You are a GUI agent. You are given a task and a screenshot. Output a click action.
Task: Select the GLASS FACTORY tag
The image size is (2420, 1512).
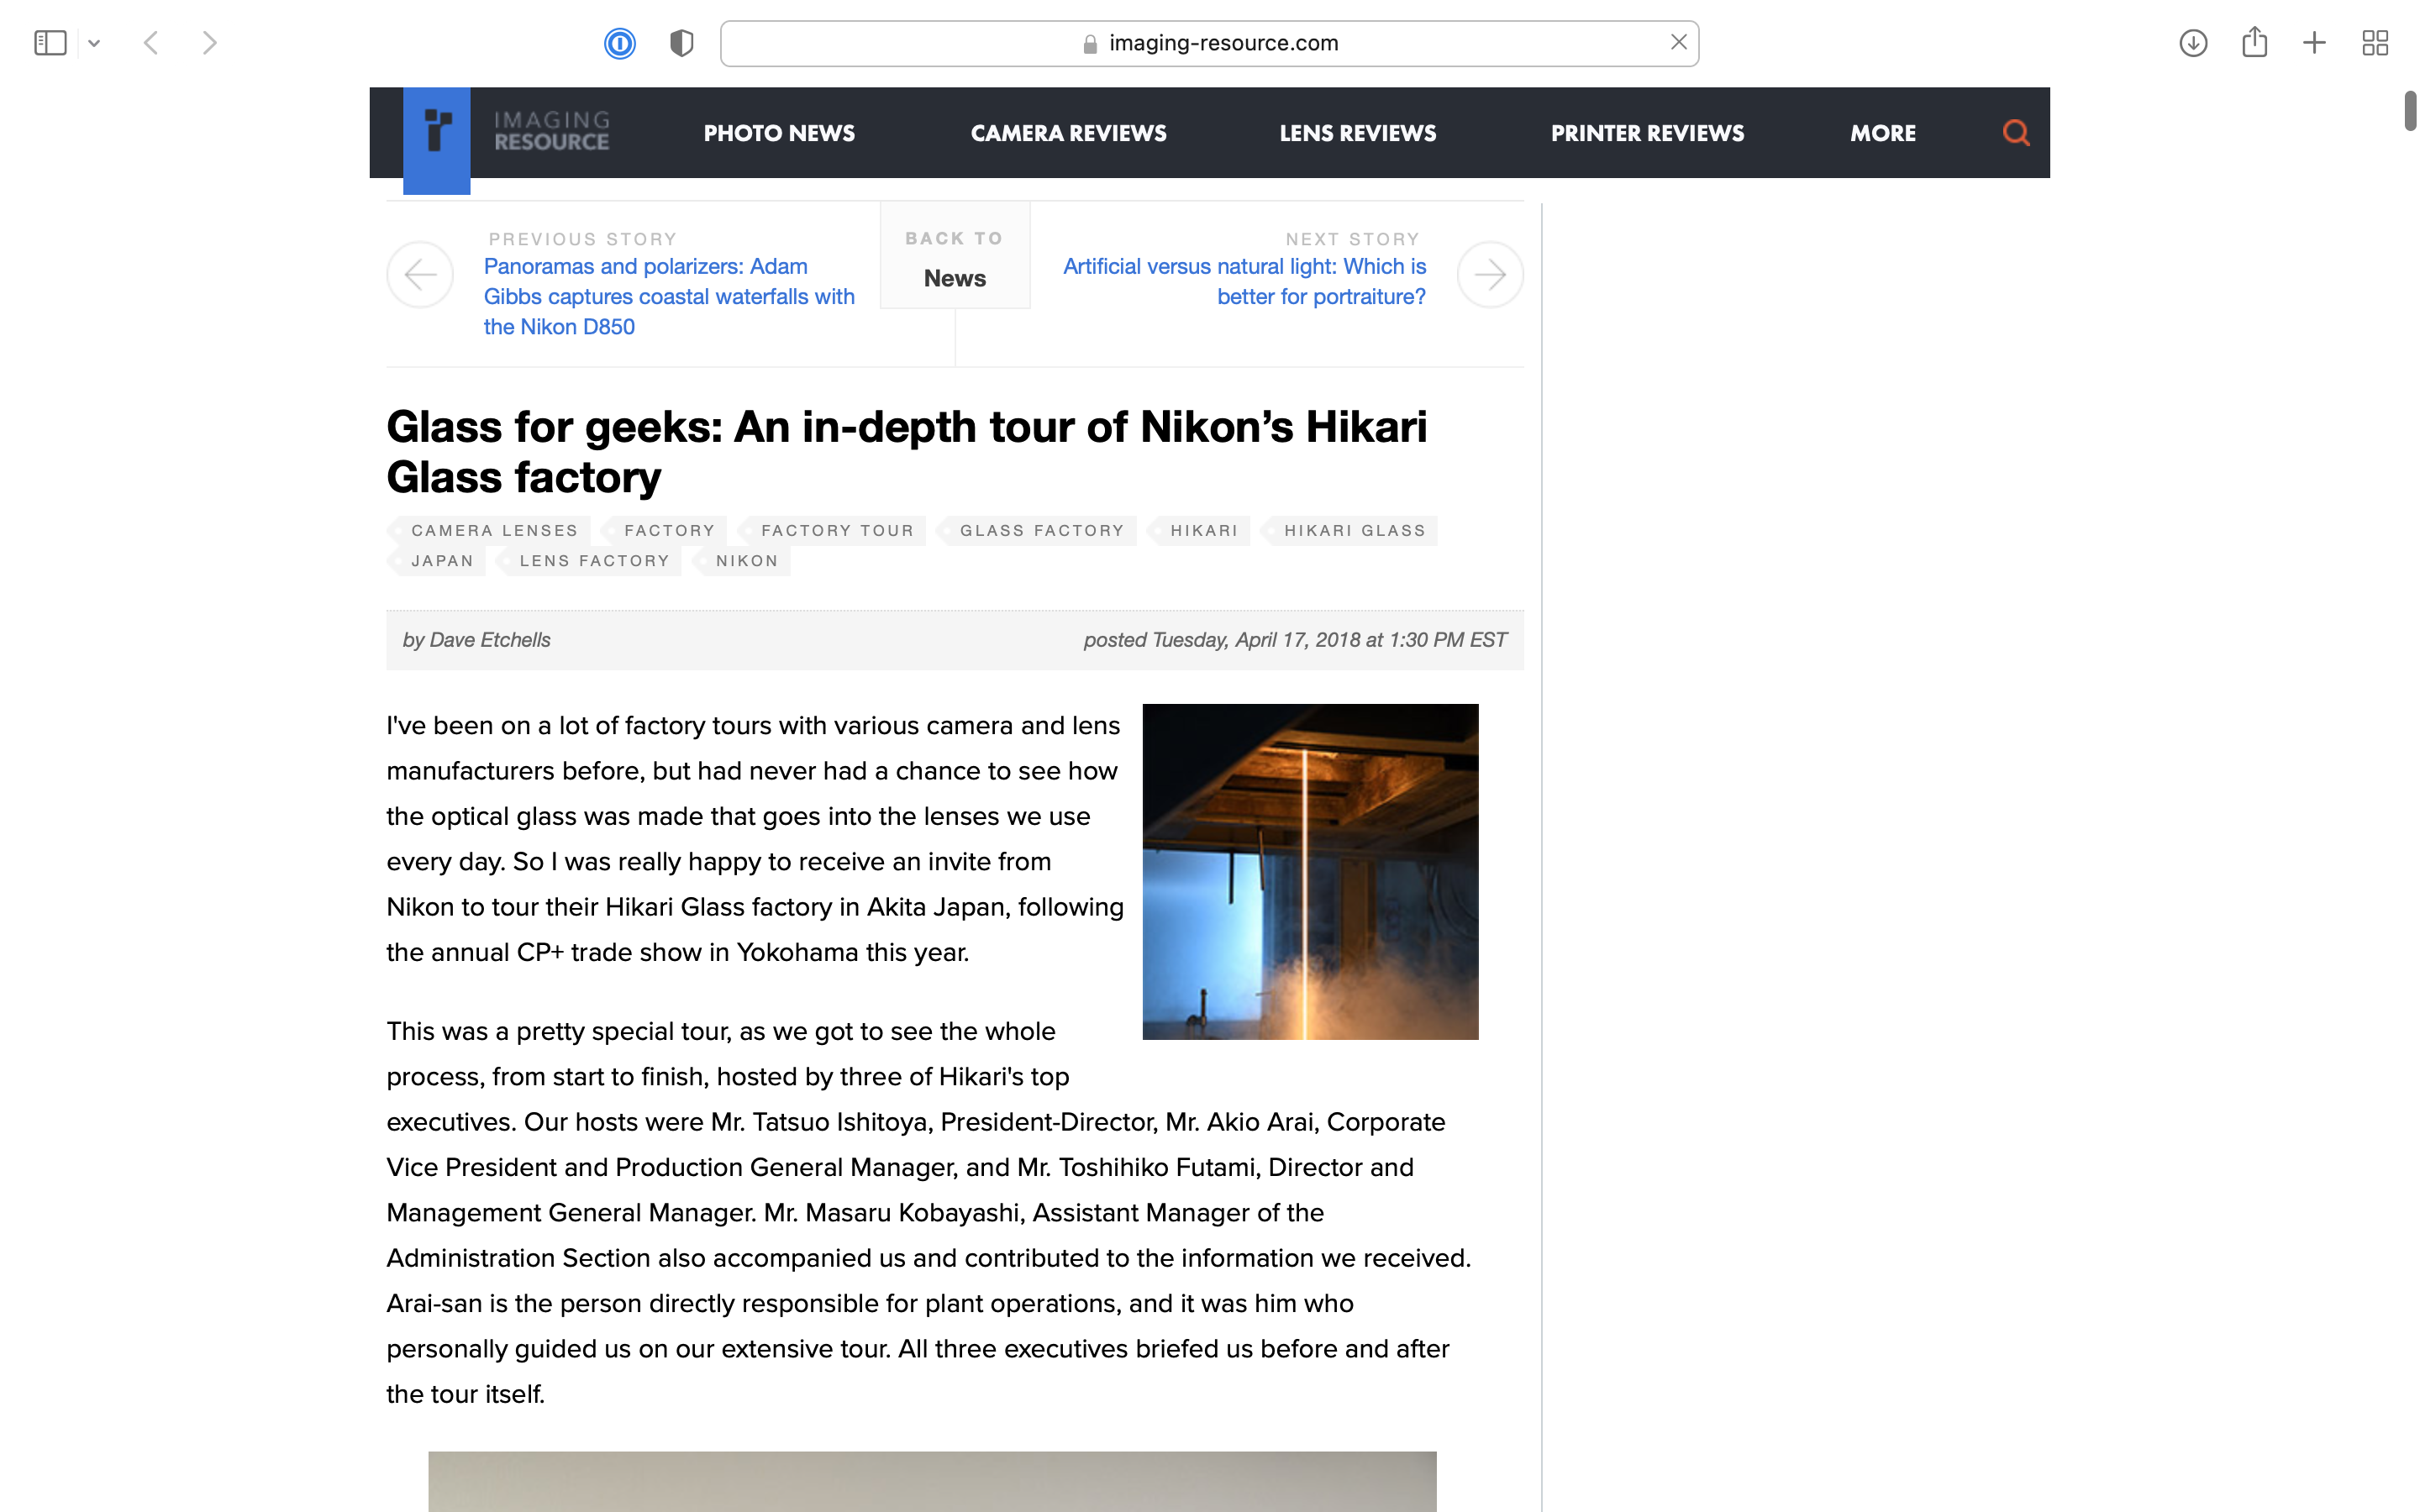pos(1038,531)
